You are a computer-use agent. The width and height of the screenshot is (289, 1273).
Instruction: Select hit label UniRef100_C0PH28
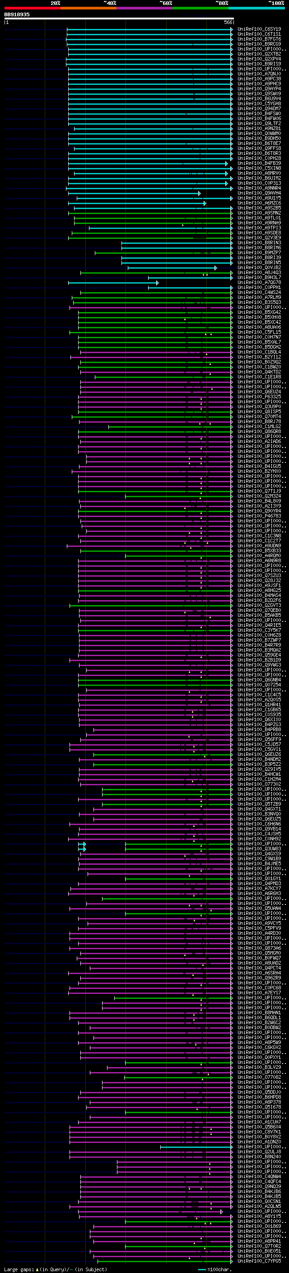click(259, 158)
